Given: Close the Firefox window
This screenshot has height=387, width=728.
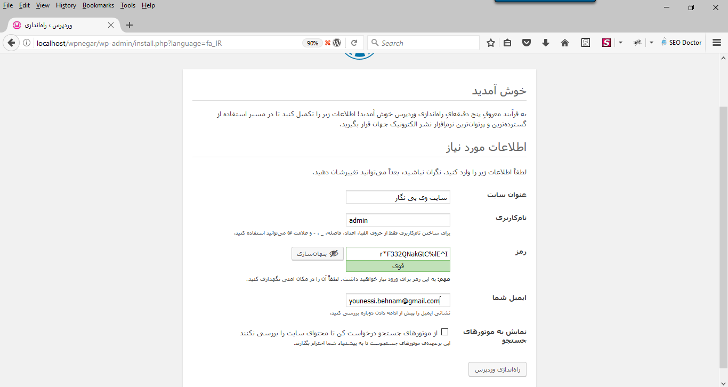Looking at the screenshot, I should point(716,7).
